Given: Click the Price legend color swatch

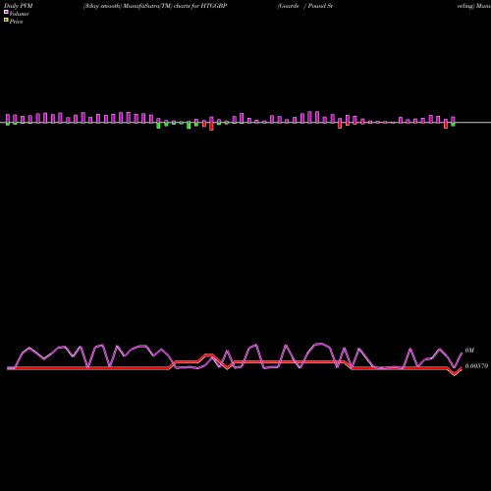Looking at the screenshot, I should point(6,21).
